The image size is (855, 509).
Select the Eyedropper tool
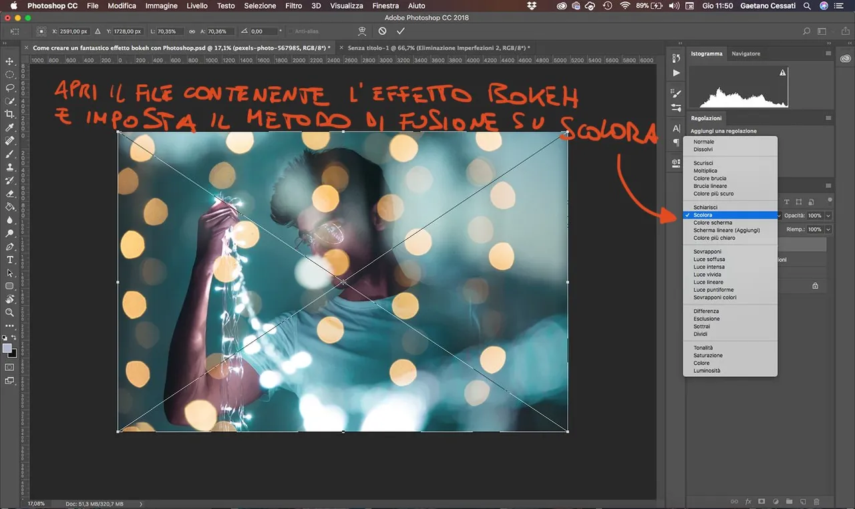[x=10, y=128]
